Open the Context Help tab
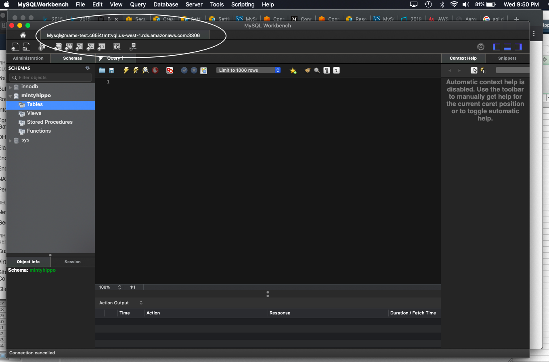Viewport: 549px width, 362px height. point(463,58)
